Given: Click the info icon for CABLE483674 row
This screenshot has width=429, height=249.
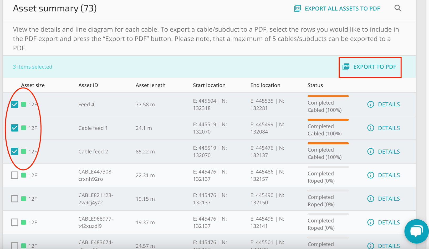Looking at the screenshot, I should click(371, 246).
